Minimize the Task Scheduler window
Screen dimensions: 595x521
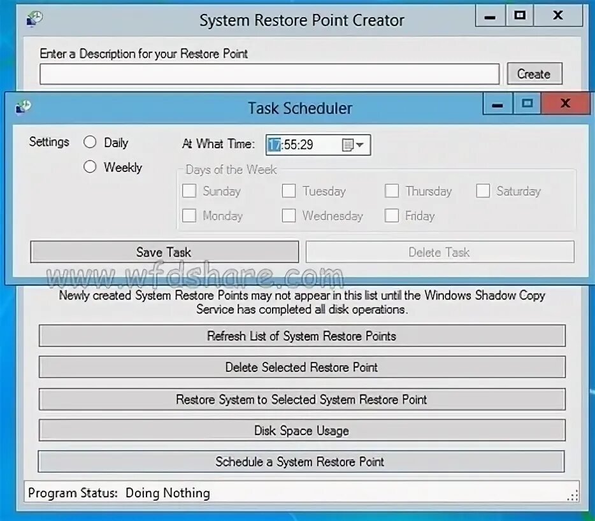(x=498, y=104)
